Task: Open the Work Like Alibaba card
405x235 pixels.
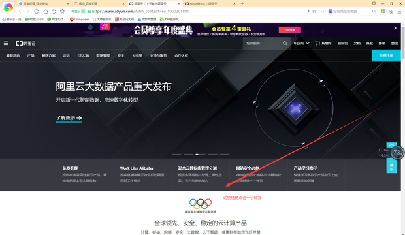Action: 143,174
